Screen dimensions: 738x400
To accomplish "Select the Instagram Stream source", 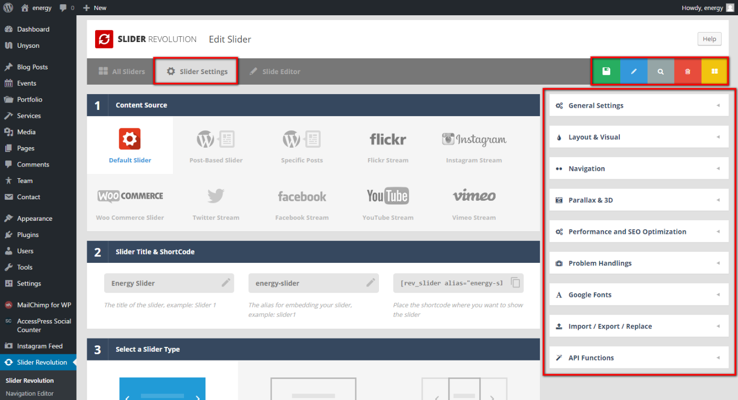I will [x=474, y=146].
